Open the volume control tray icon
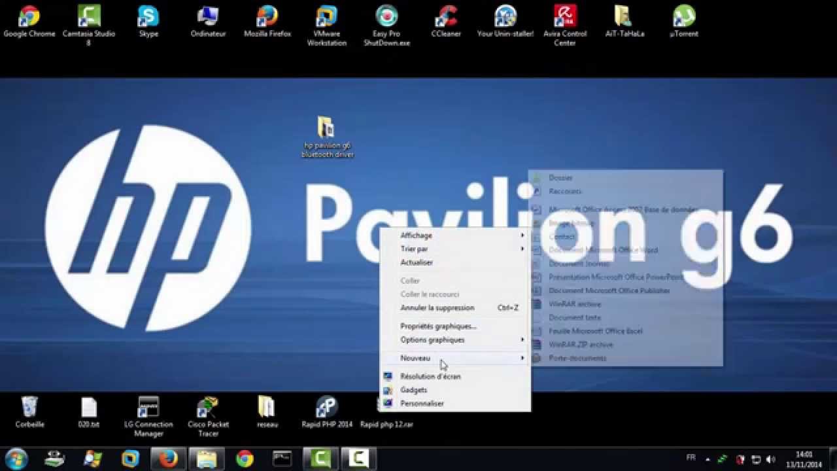 coord(770,459)
